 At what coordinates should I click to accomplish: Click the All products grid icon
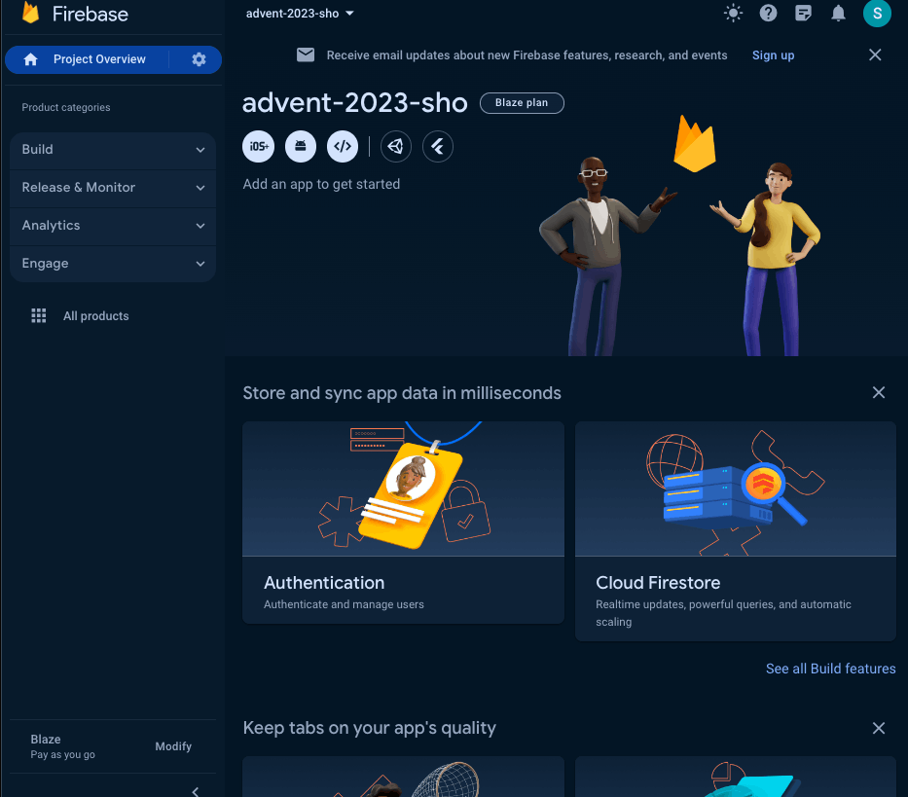tap(39, 315)
